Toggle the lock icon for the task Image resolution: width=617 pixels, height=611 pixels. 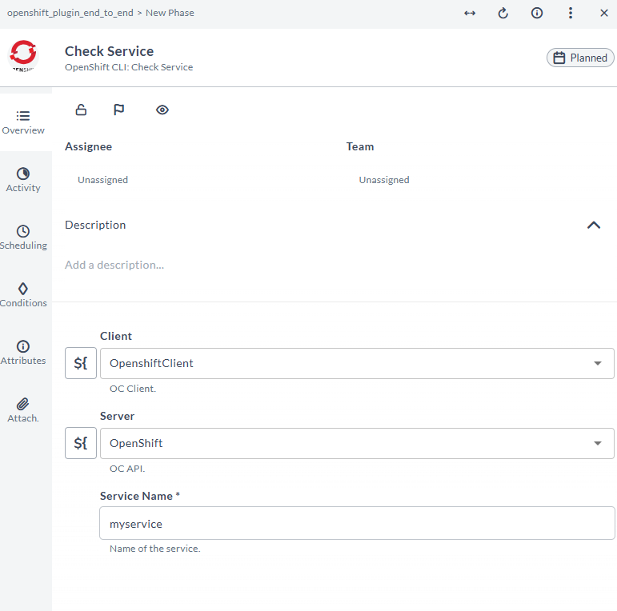point(81,110)
